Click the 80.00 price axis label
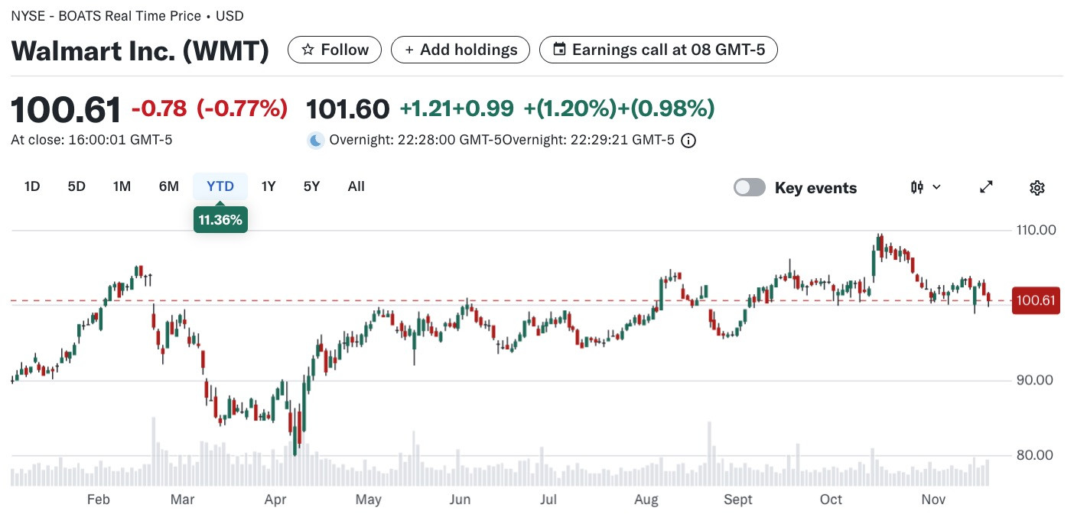Viewport: 1074px width, 521px height. click(1035, 455)
